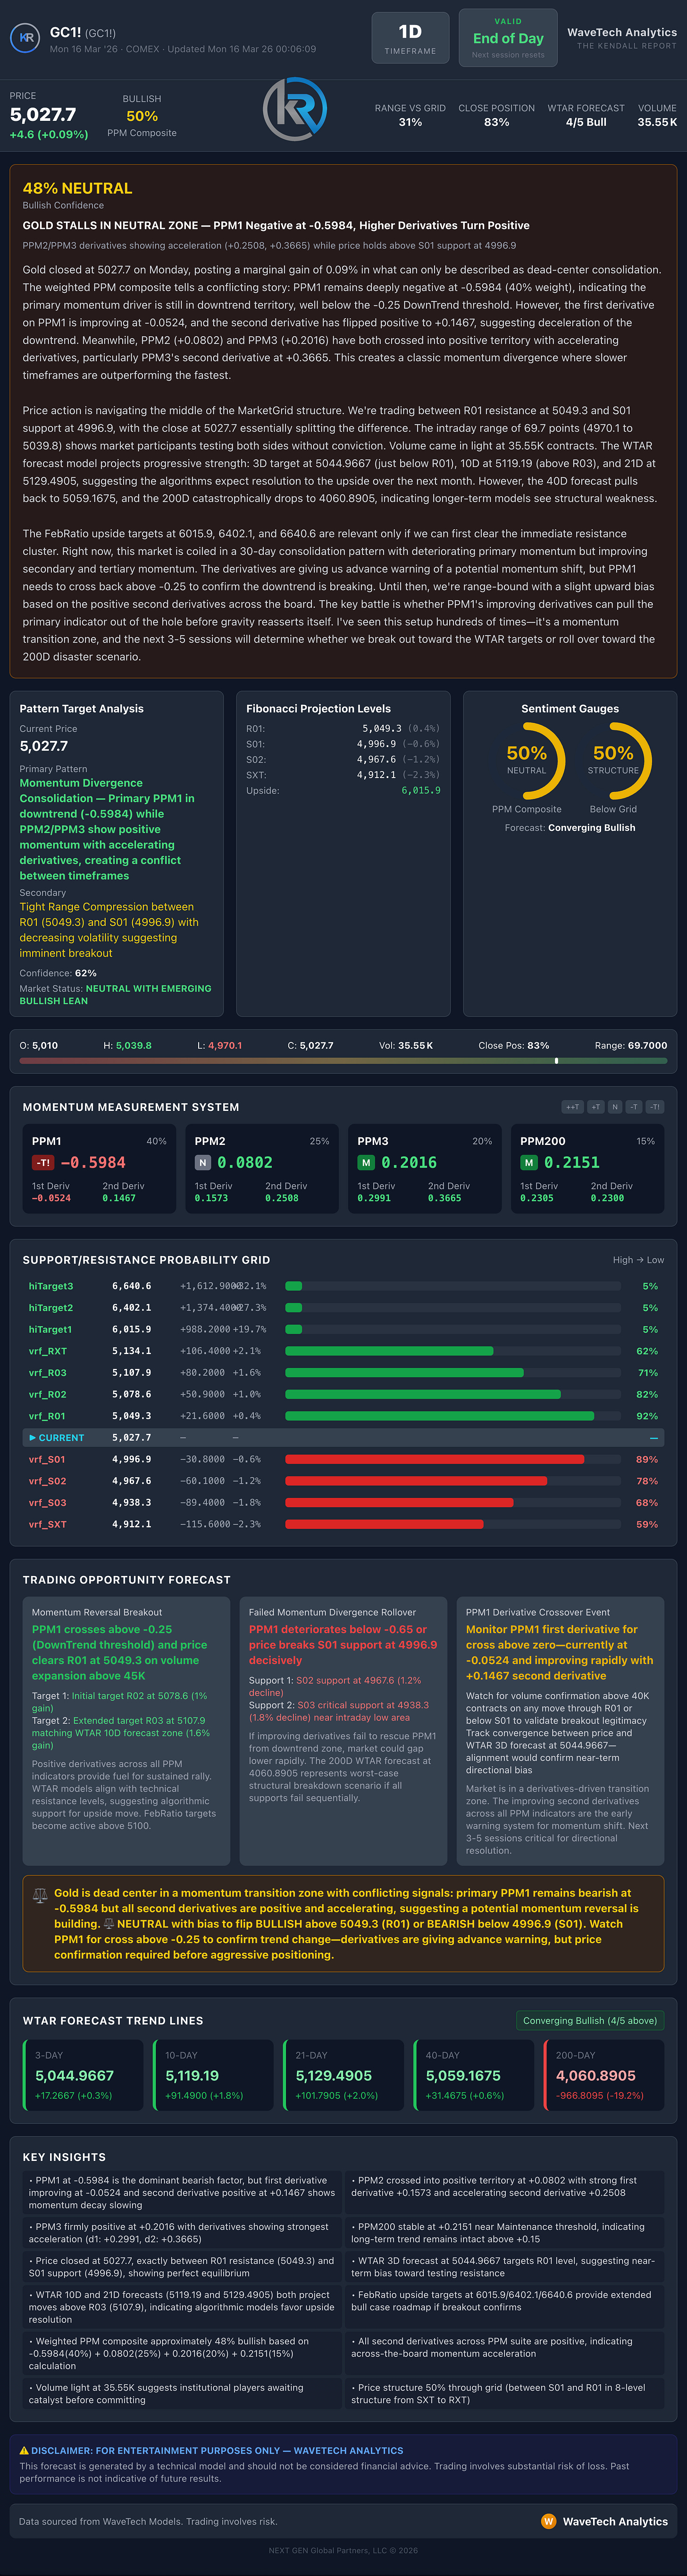This screenshot has height=2576, width=687.
Task: Open the WaveTech Analytics header title
Action: click(x=622, y=32)
